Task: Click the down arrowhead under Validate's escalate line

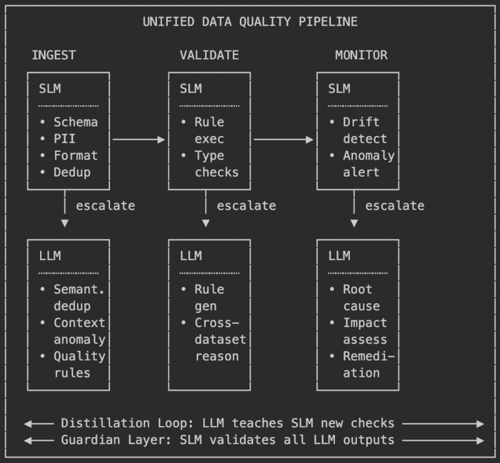Action: click(x=206, y=223)
